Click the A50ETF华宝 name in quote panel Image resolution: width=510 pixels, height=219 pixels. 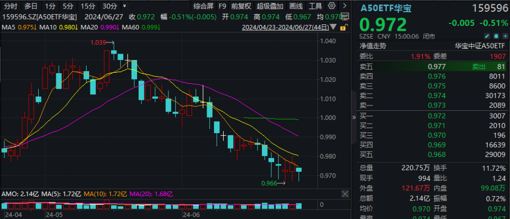[386, 8]
